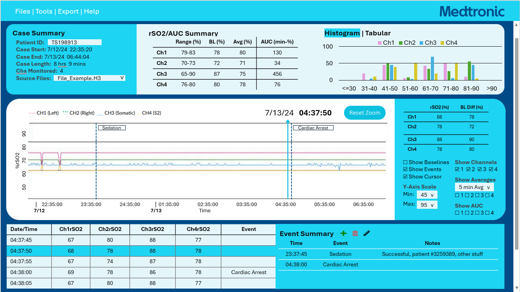
Task: Edit event with the pencil icon
Action: (367, 233)
